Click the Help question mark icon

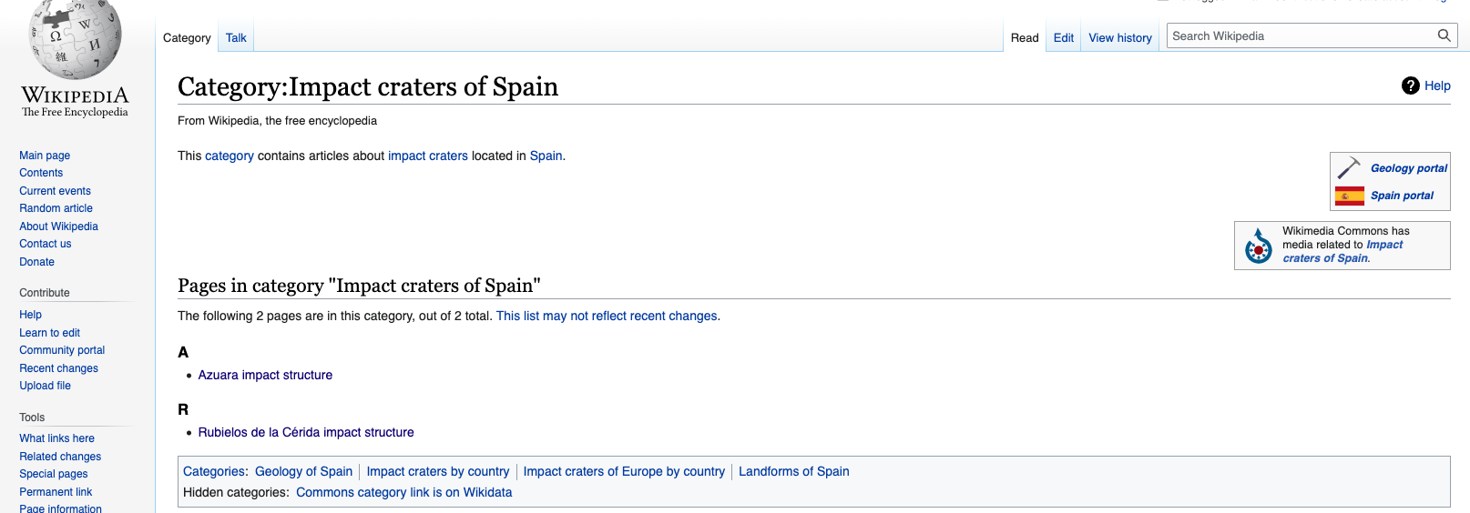point(1411,85)
